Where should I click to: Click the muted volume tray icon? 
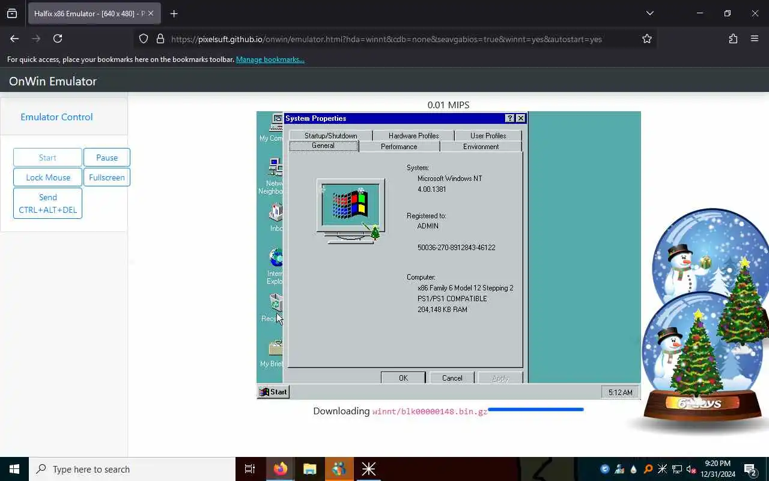tap(691, 469)
